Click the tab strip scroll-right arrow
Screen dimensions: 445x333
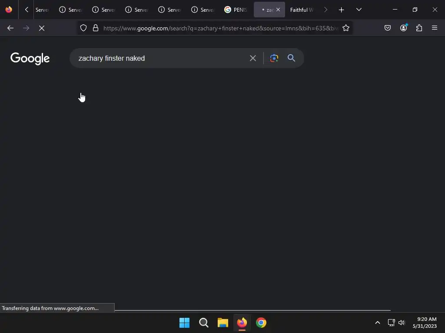pyautogui.click(x=325, y=10)
